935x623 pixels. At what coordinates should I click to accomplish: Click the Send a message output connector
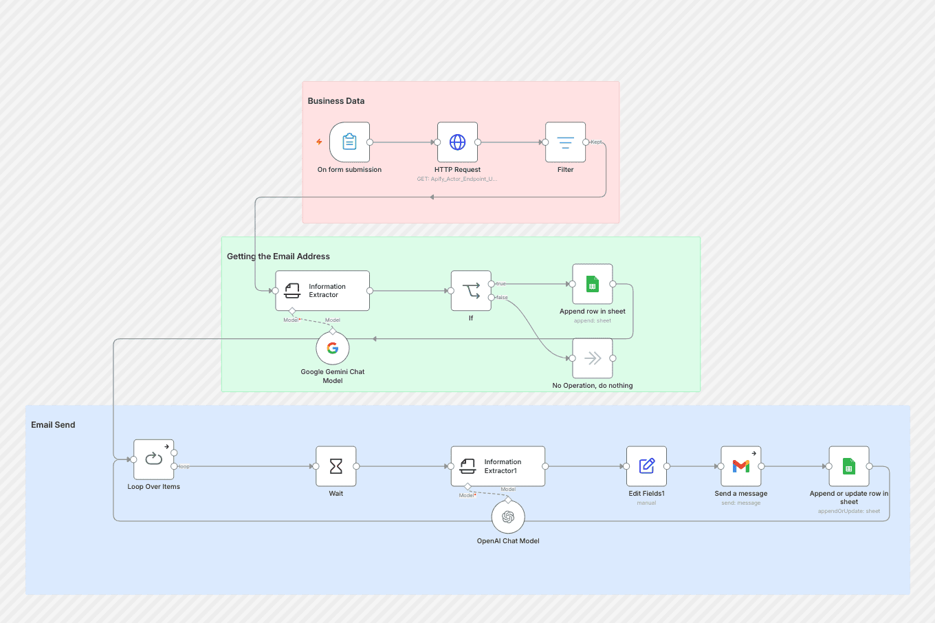point(761,466)
